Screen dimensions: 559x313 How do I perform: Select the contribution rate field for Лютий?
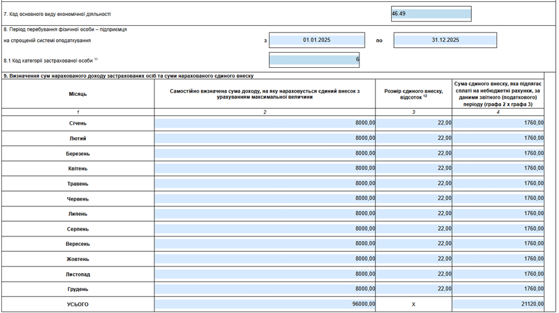(414, 139)
